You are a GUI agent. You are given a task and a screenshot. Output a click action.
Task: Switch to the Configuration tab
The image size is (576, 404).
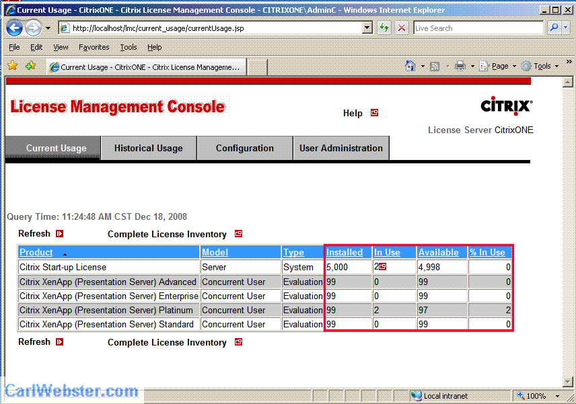(x=245, y=148)
